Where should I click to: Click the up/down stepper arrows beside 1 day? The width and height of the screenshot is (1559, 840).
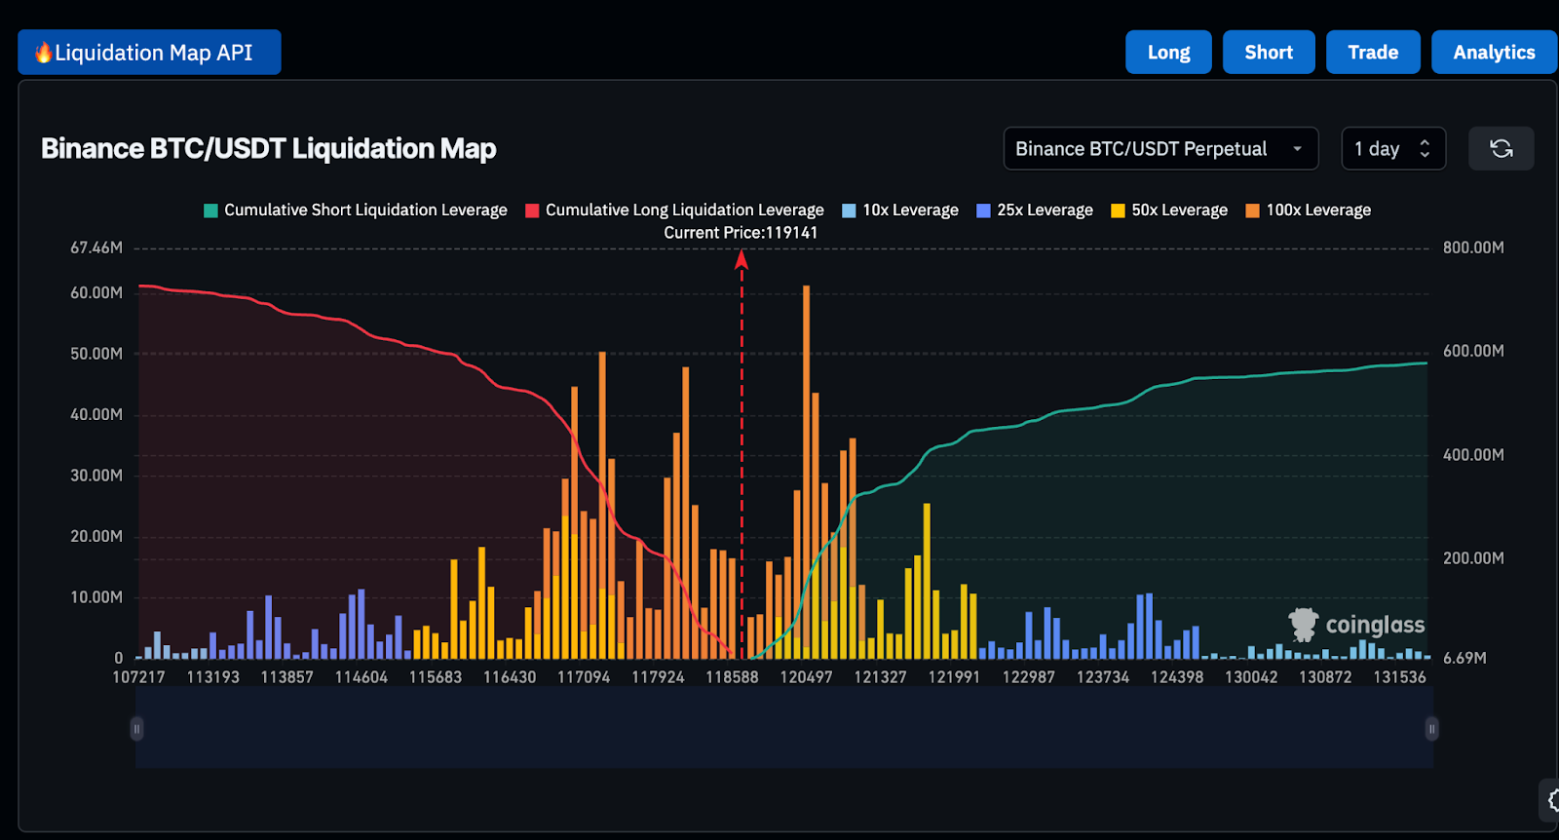(x=1425, y=149)
